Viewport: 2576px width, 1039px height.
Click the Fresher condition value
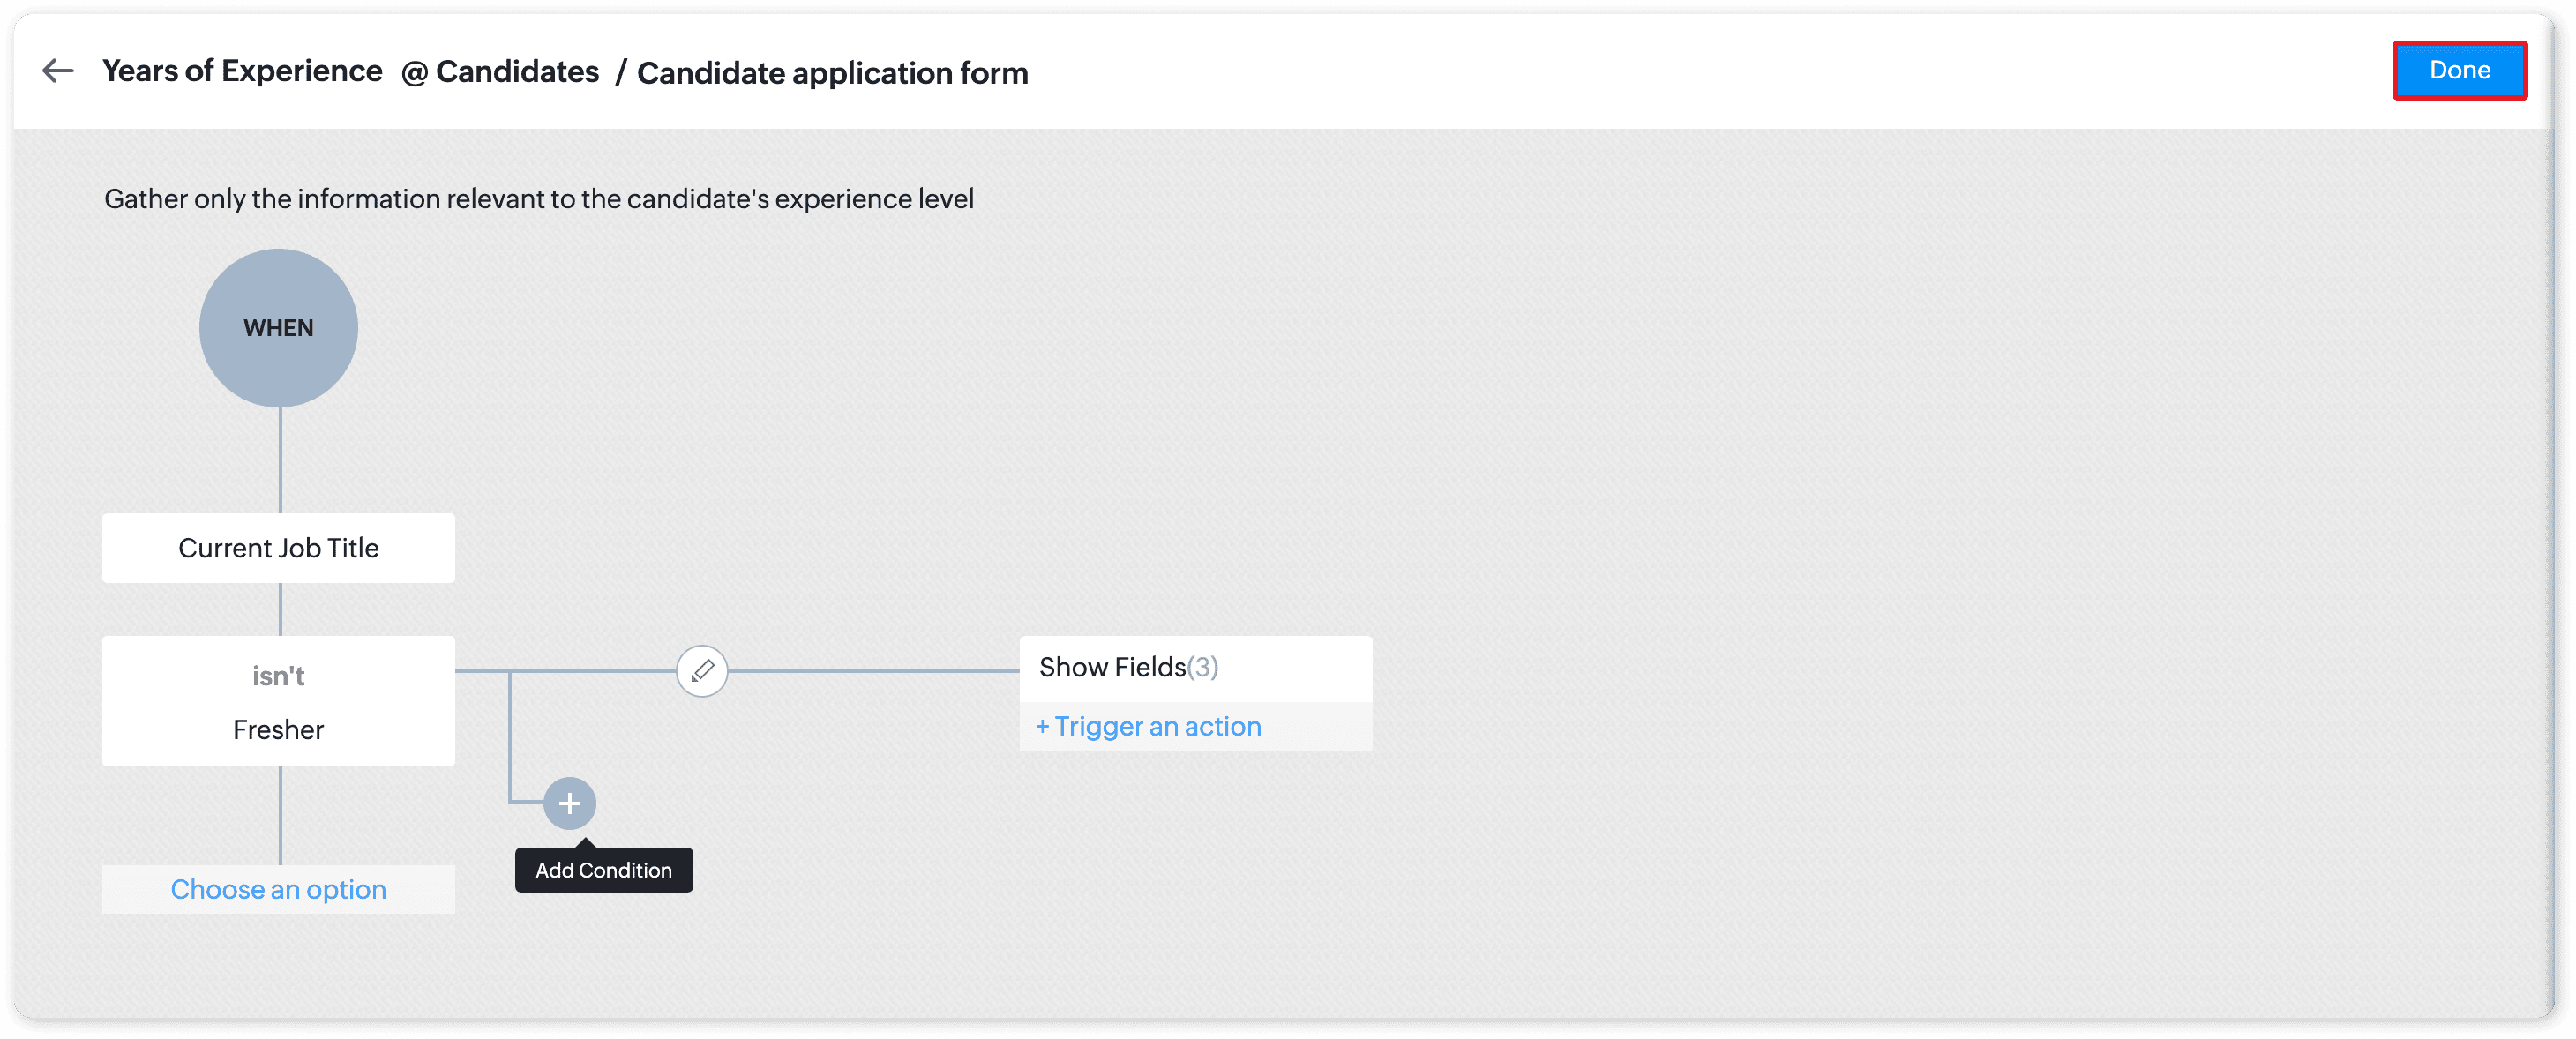click(x=278, y=730)
